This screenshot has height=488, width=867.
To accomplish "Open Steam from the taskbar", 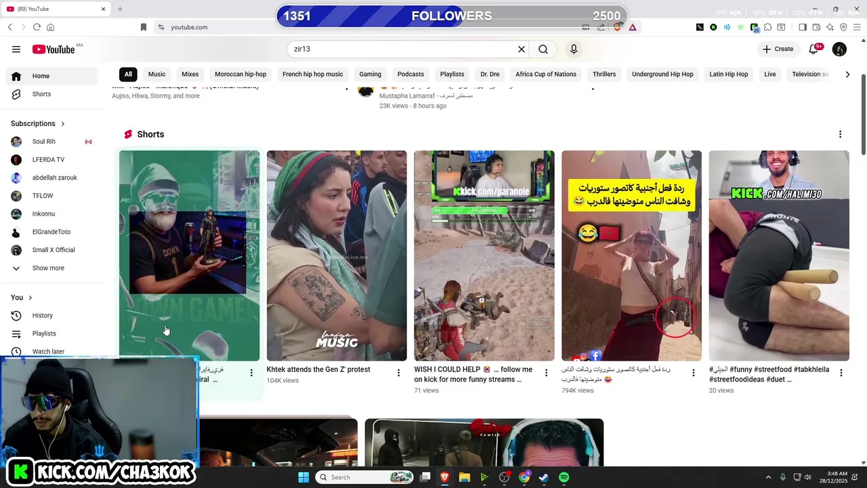I will click(544, 477).
